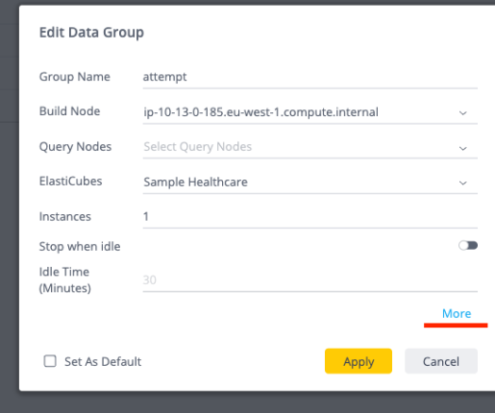Screen dimensions: 495x413
Task: Check the Set As Default checkbox
Action: pos(50,361)
